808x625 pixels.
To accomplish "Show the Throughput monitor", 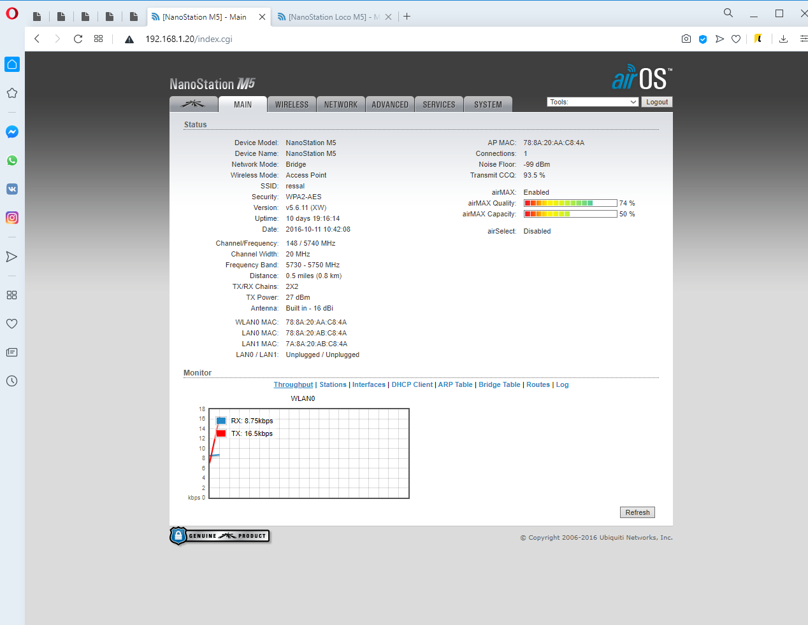I will pos(293,384).
